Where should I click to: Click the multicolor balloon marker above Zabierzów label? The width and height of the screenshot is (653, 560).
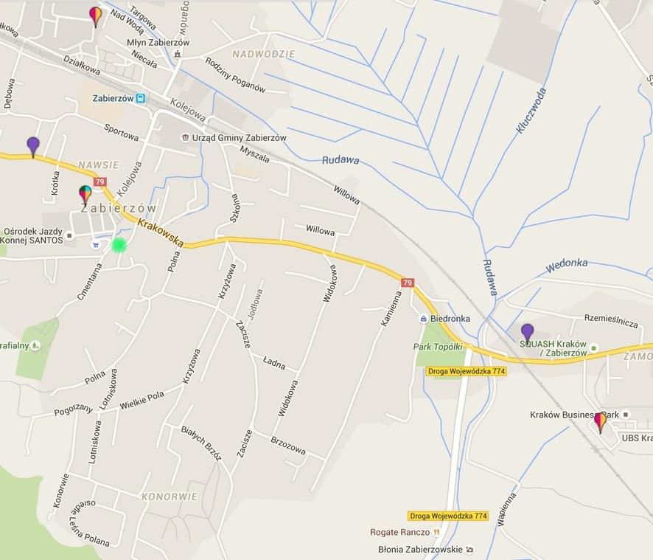click(x=85, y=196)
